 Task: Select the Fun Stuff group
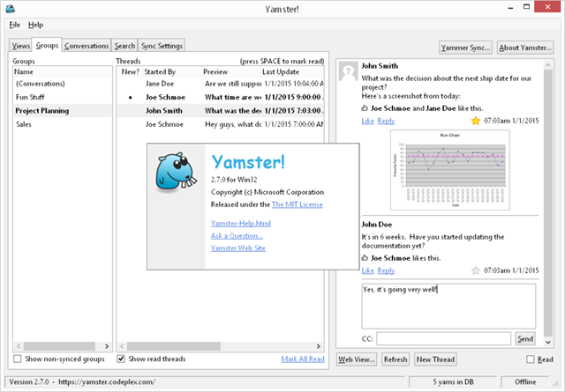point(63,97)
